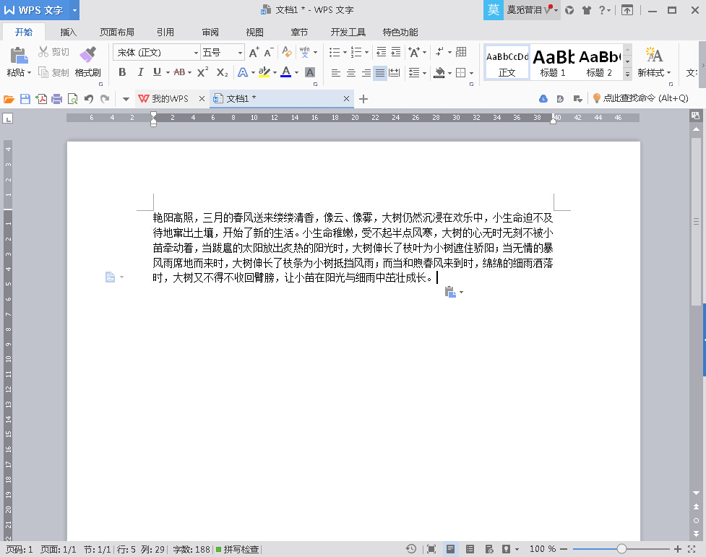Switch to the 页面布局 ribbon tab
Image resolution: width=706 pixels, height=557 pixels.
click(117, 33)
